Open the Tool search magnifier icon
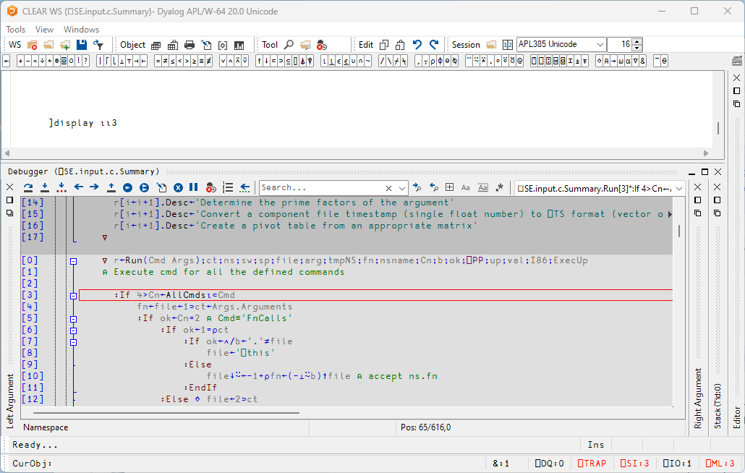The height and width of the screenshot is (473, 745). [289, 45]
